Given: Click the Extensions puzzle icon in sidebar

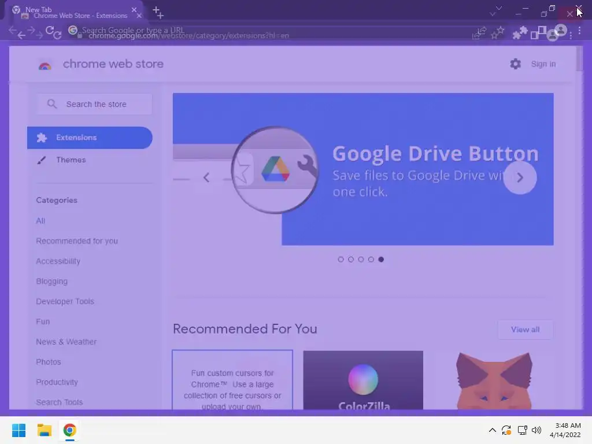Looking at the screenshot, I should [x=42, y=138].
